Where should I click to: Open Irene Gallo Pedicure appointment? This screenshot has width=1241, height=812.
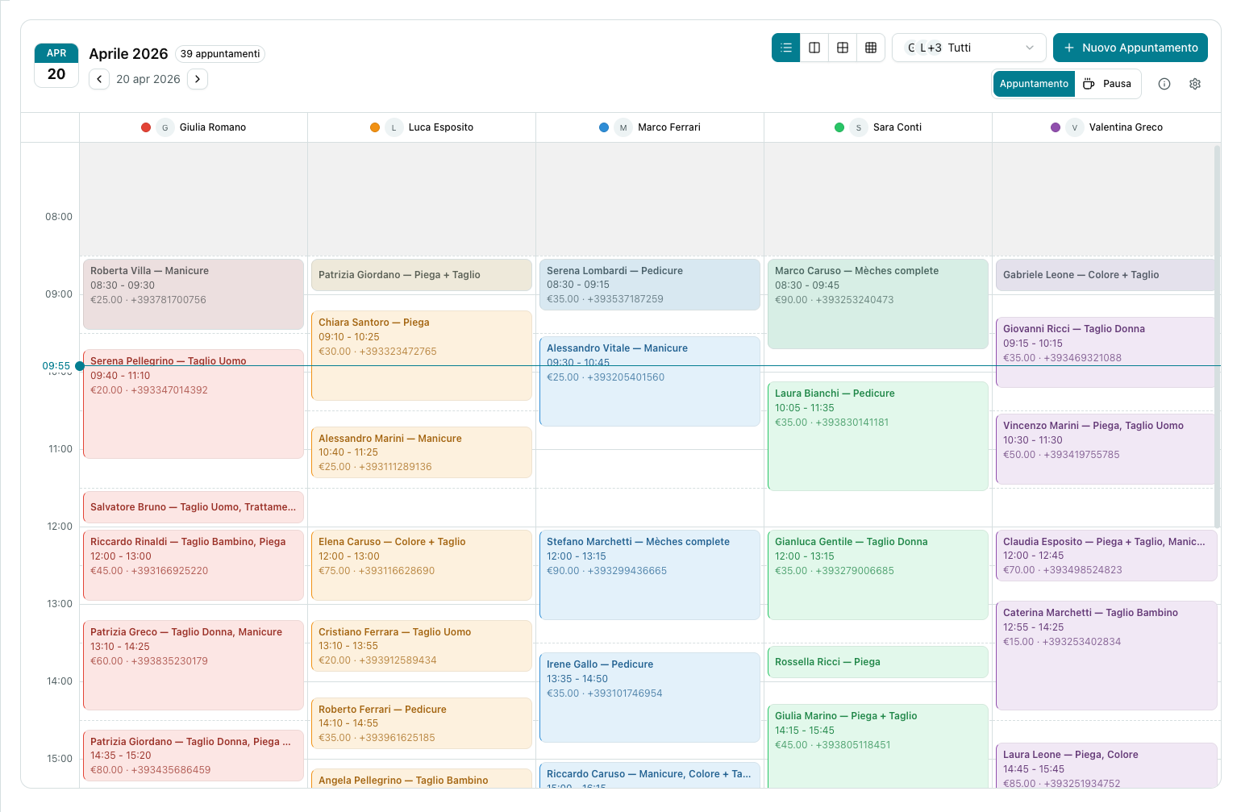(650, 697)
